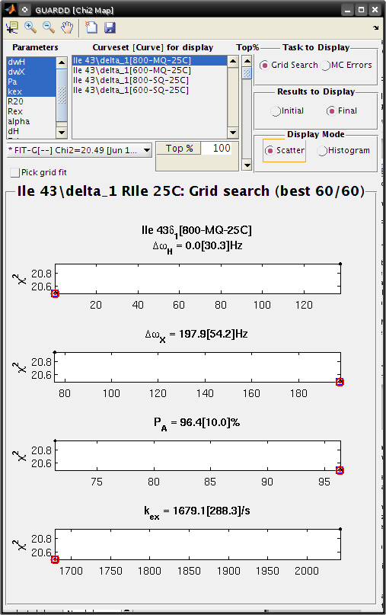Image resolution: width=386 pixels, height=615 pixels.
Task: Click Curveset list scroll up arrow
Action: (x=233, y=61)
